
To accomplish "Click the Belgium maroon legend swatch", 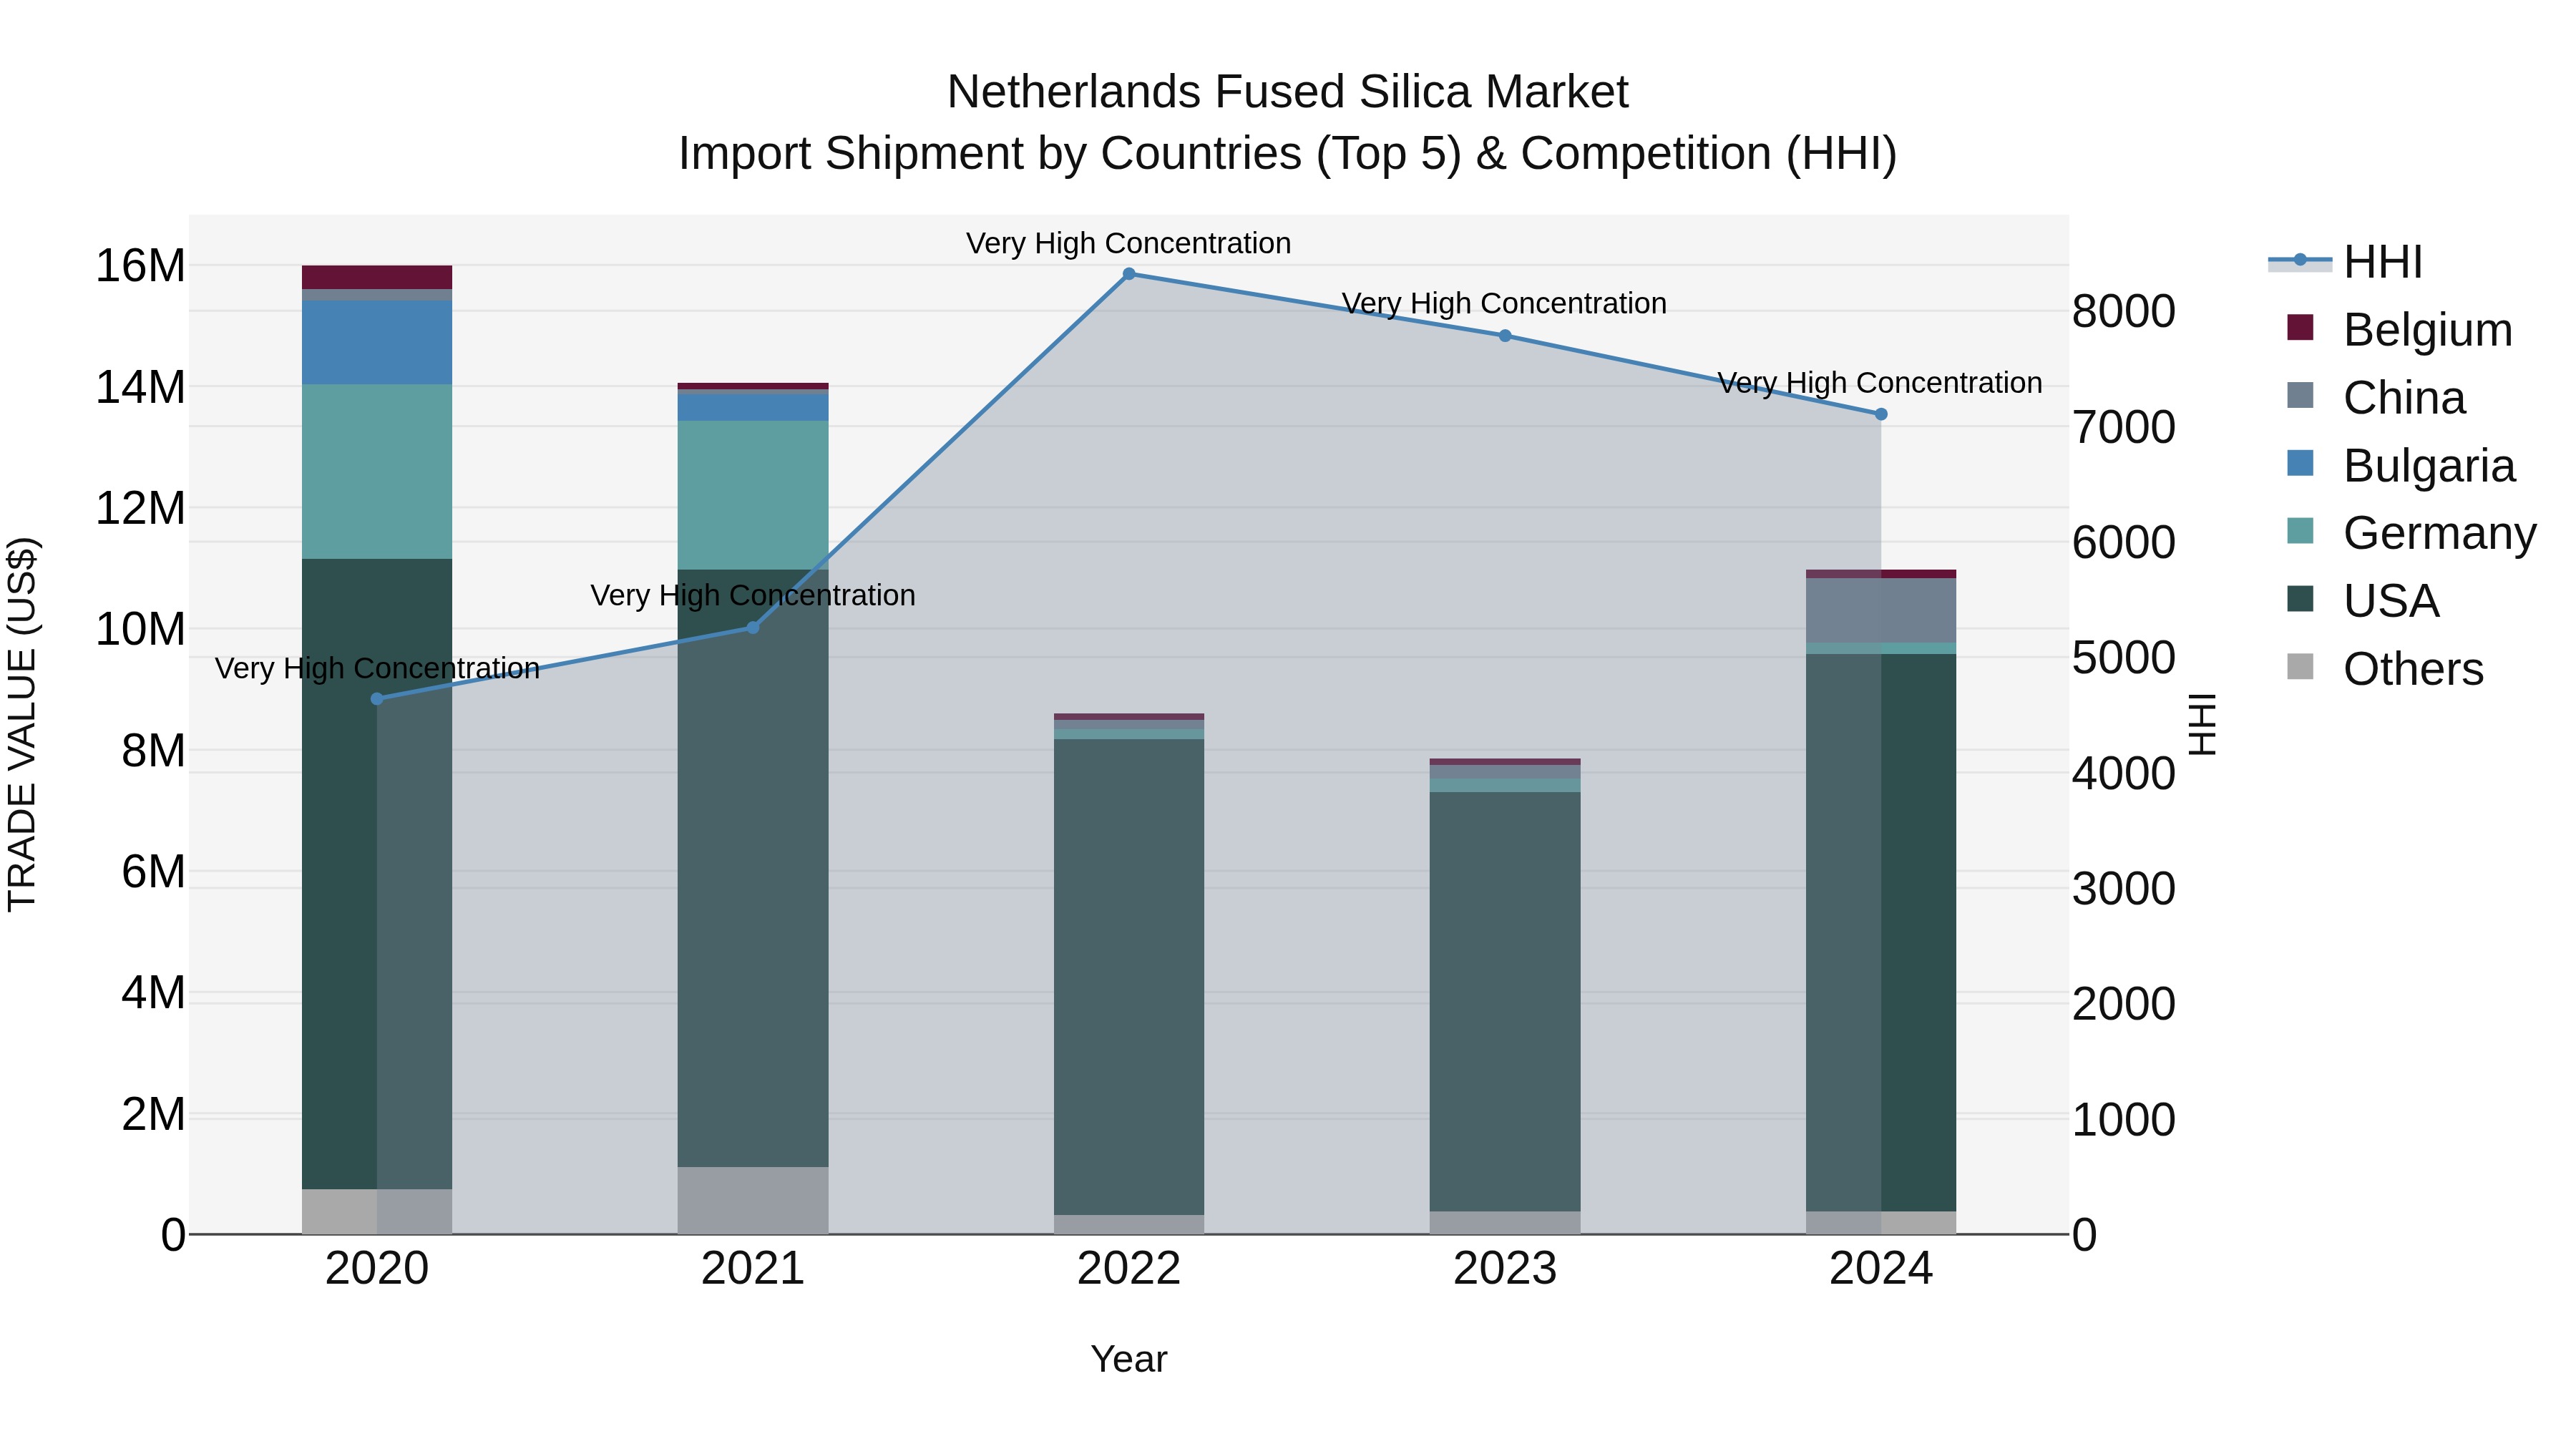I will tap(2300, 327).
